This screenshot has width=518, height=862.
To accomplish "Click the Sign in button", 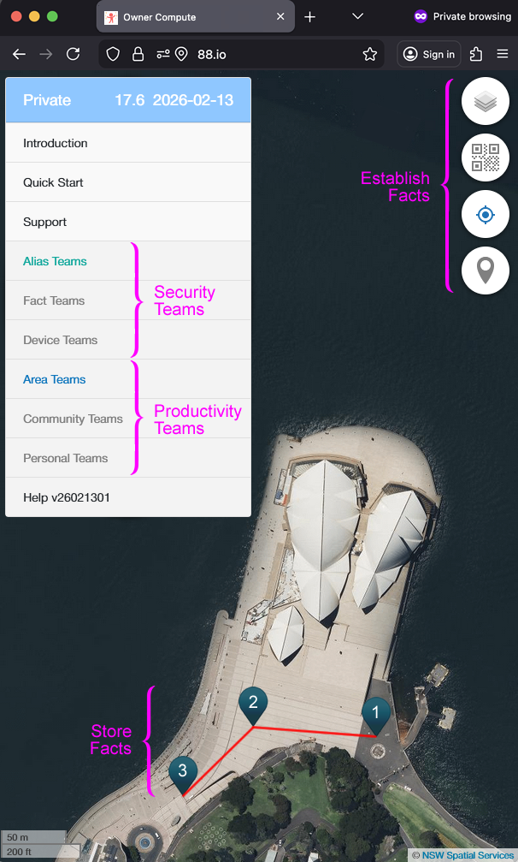I will click(x=429, y=54).
